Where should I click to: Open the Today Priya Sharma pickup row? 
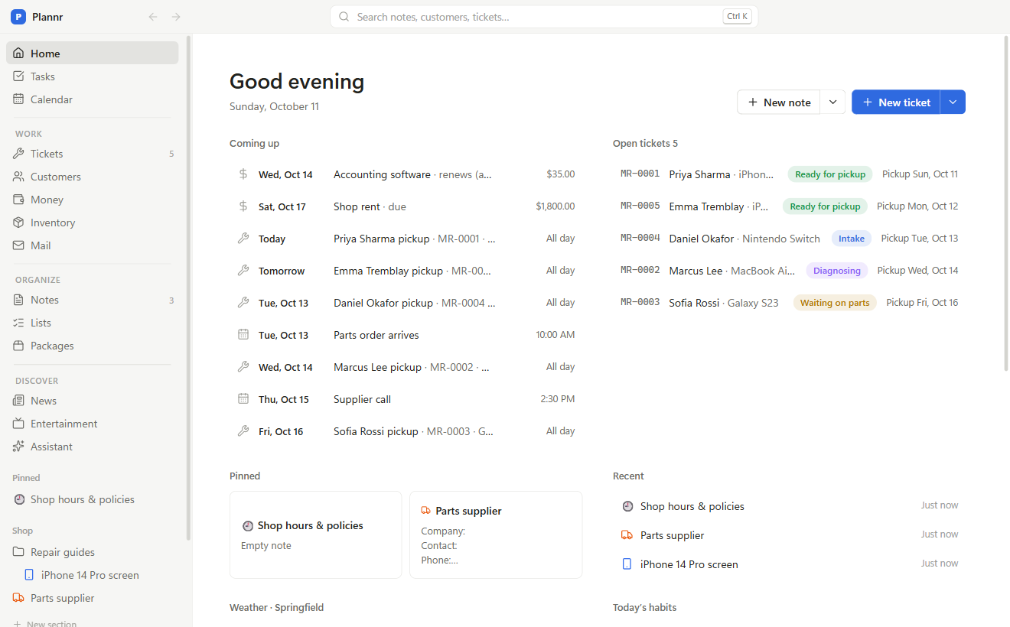[x=406, y=239]
